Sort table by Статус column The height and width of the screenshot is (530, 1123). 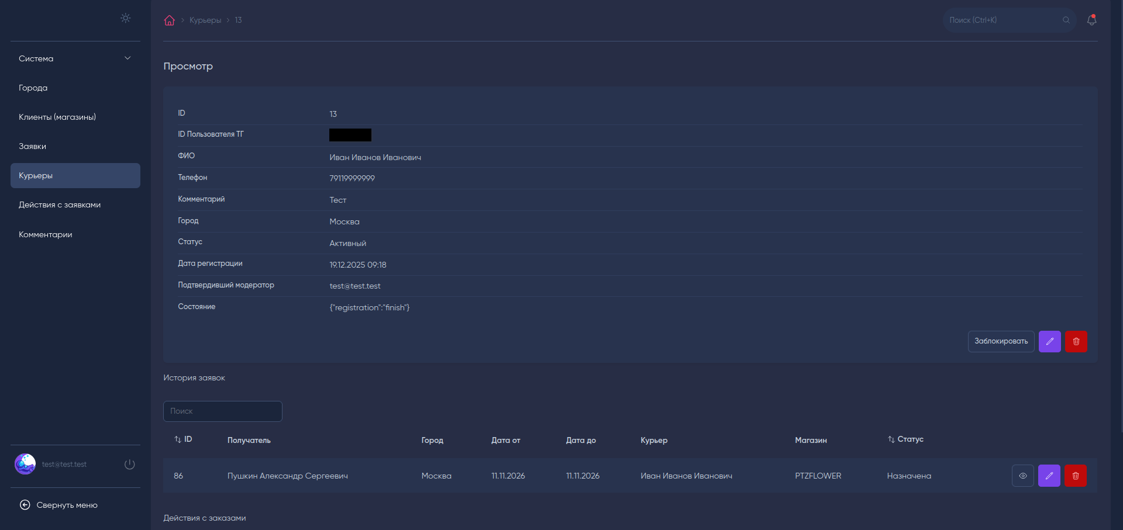coord(905,439)
